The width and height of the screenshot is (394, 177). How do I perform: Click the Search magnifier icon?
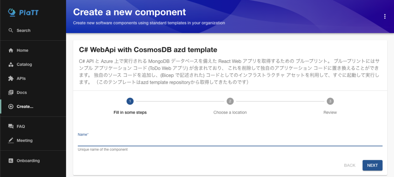tap(11, 30)
